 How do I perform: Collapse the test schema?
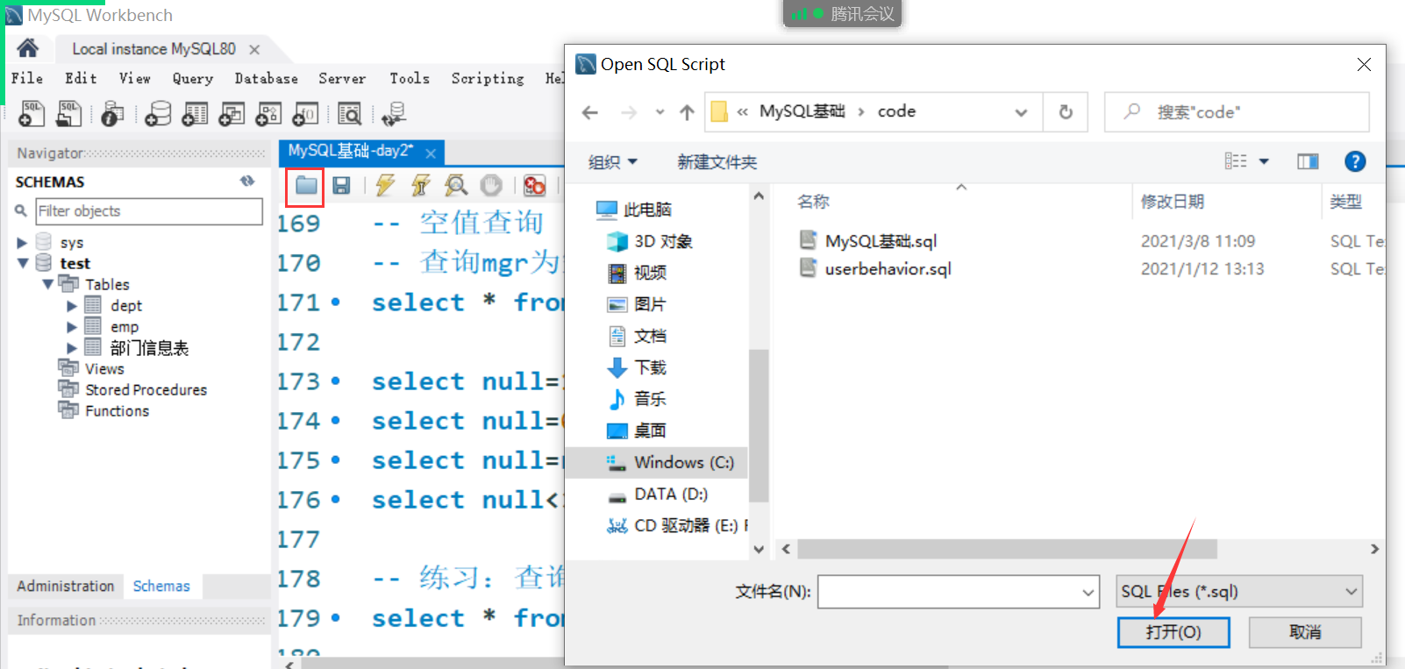point(23,263)
